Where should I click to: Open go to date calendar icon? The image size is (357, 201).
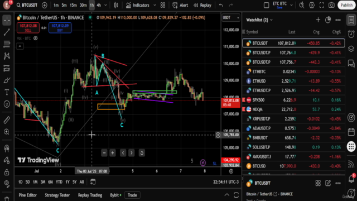tap(93, 182)
